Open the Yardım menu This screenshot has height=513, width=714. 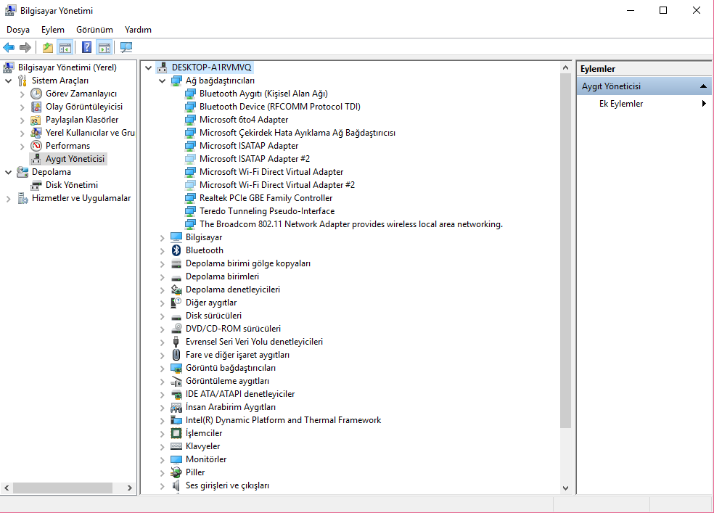pos(138,30)
